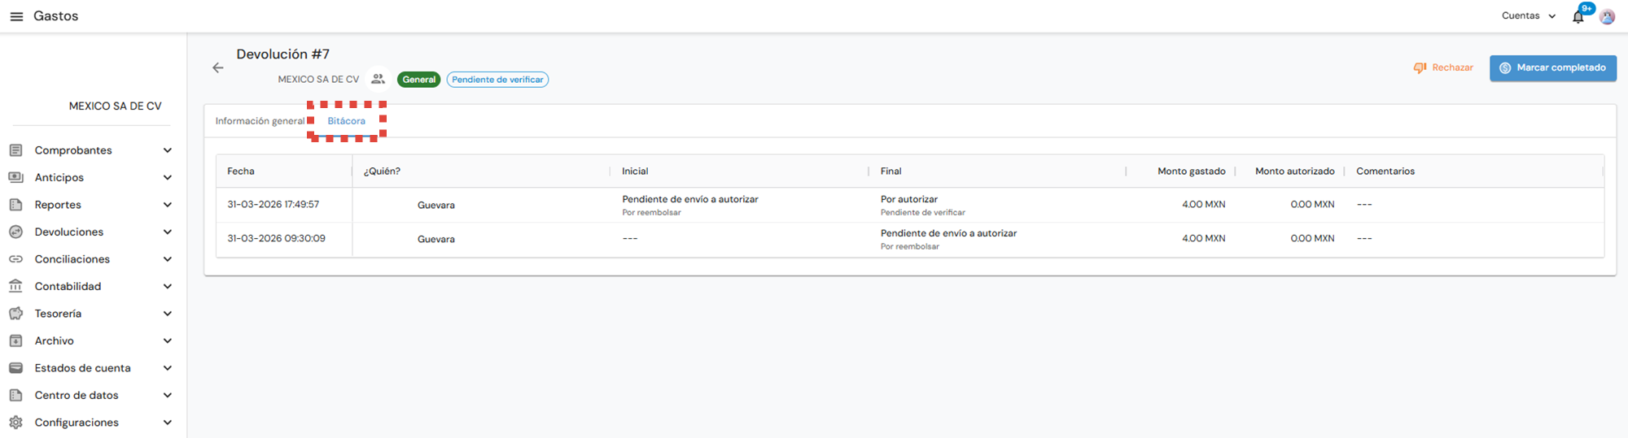Screen dimensions: 1628x438
Task: Select the 31-03-2026 09:30:09 date cell
Action: (276, 239)
